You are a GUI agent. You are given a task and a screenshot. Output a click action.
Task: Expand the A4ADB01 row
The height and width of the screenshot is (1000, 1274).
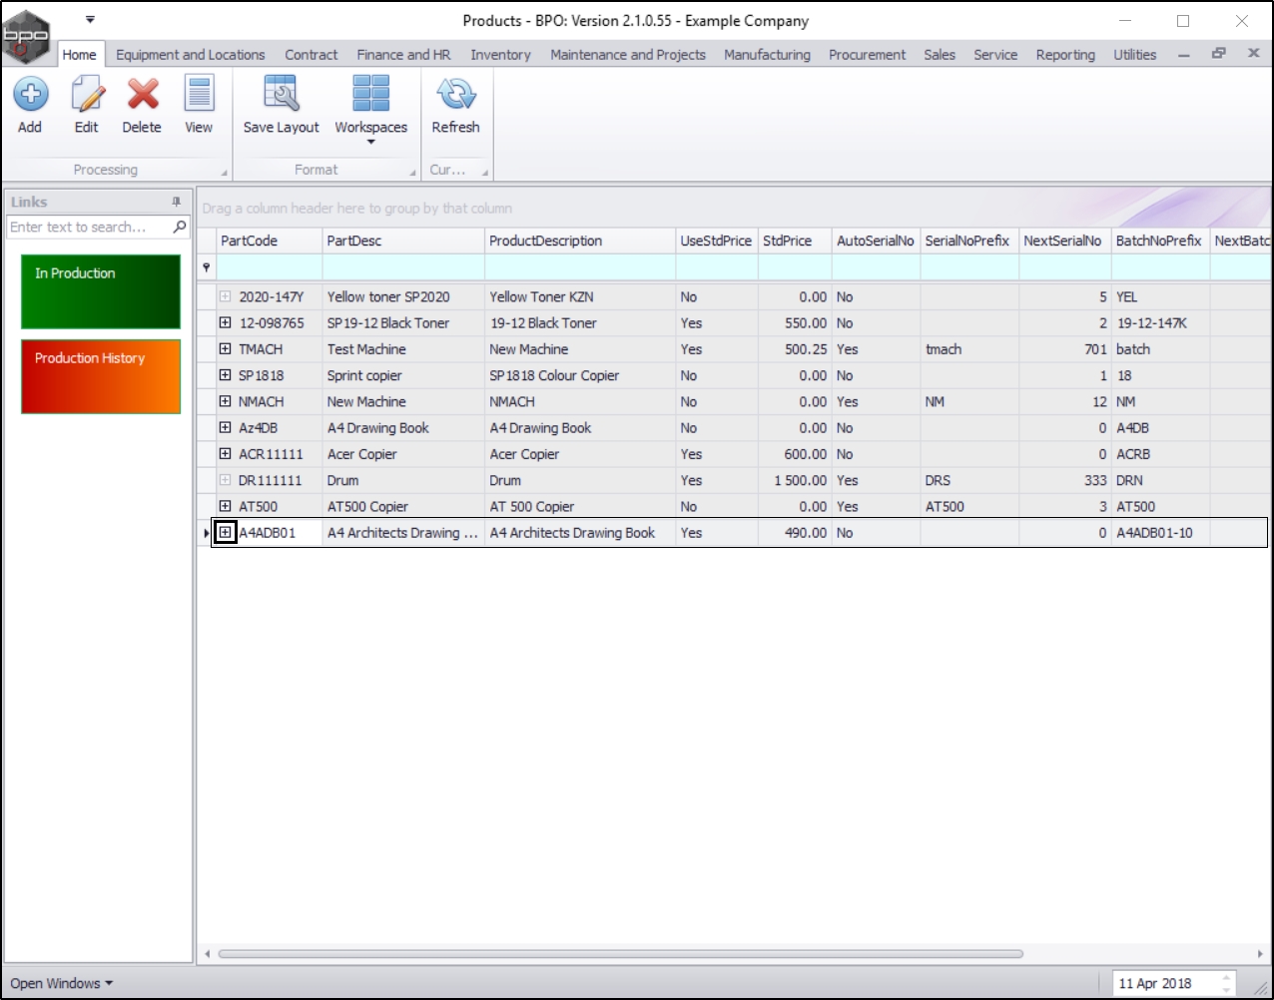226,533
